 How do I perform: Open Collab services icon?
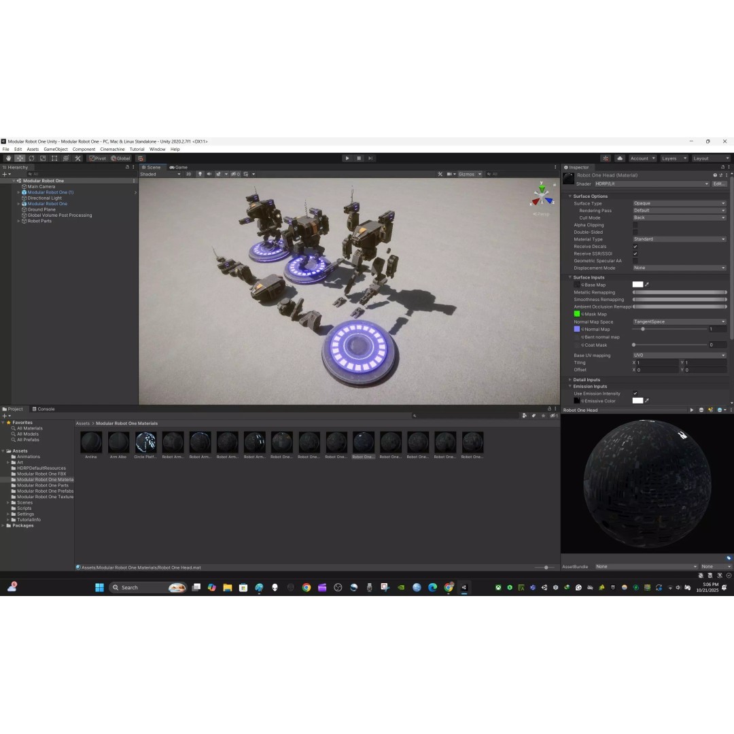[x=606, y=158]
